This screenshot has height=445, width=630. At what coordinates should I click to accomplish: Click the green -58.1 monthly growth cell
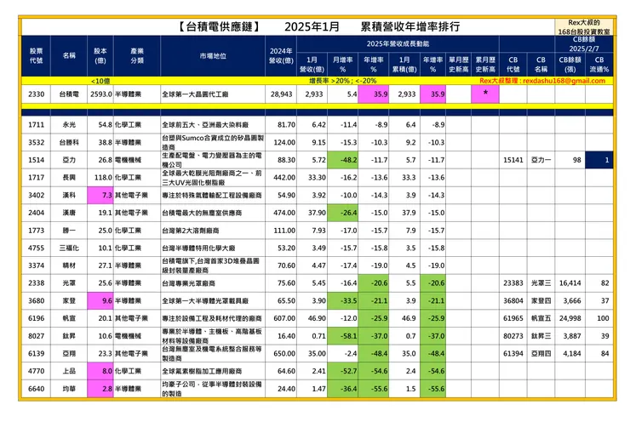point(343,336)
